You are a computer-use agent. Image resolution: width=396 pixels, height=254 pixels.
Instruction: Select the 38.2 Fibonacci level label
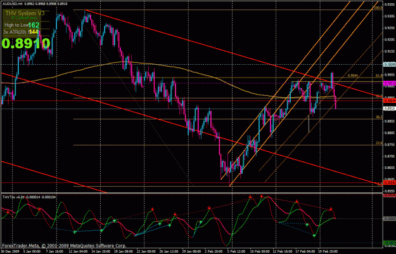pyautogui.click(x=379, y=117)
